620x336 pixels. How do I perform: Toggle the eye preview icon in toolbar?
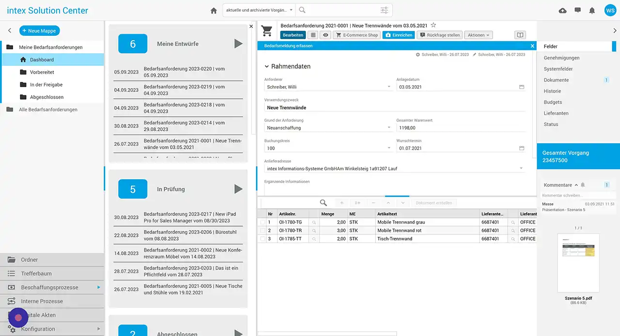coord(326,35)
